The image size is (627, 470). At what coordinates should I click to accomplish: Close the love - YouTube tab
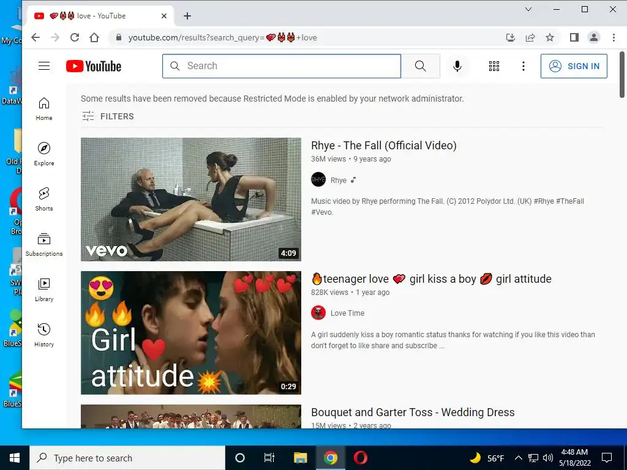click(x=164, y=16)
